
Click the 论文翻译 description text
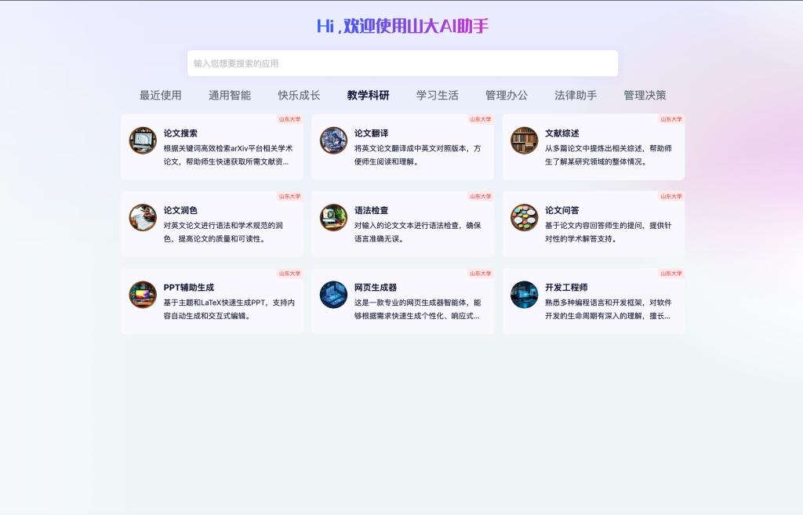(x=418, y=155)
